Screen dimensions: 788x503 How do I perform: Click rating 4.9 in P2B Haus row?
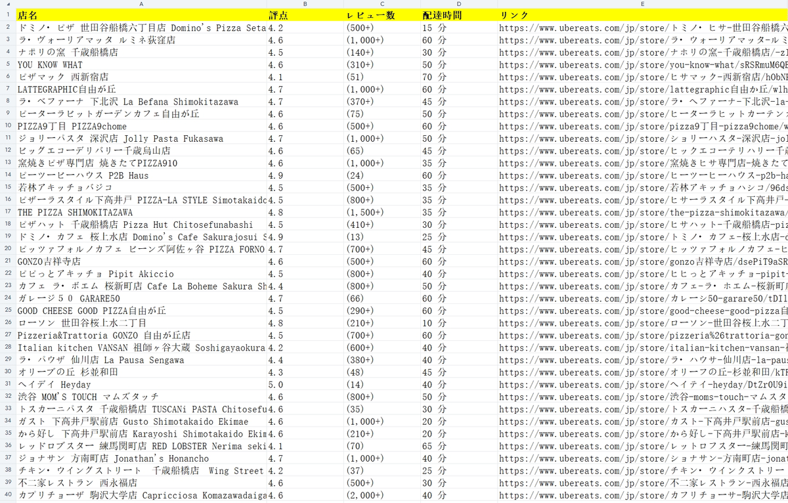(305, 175)
